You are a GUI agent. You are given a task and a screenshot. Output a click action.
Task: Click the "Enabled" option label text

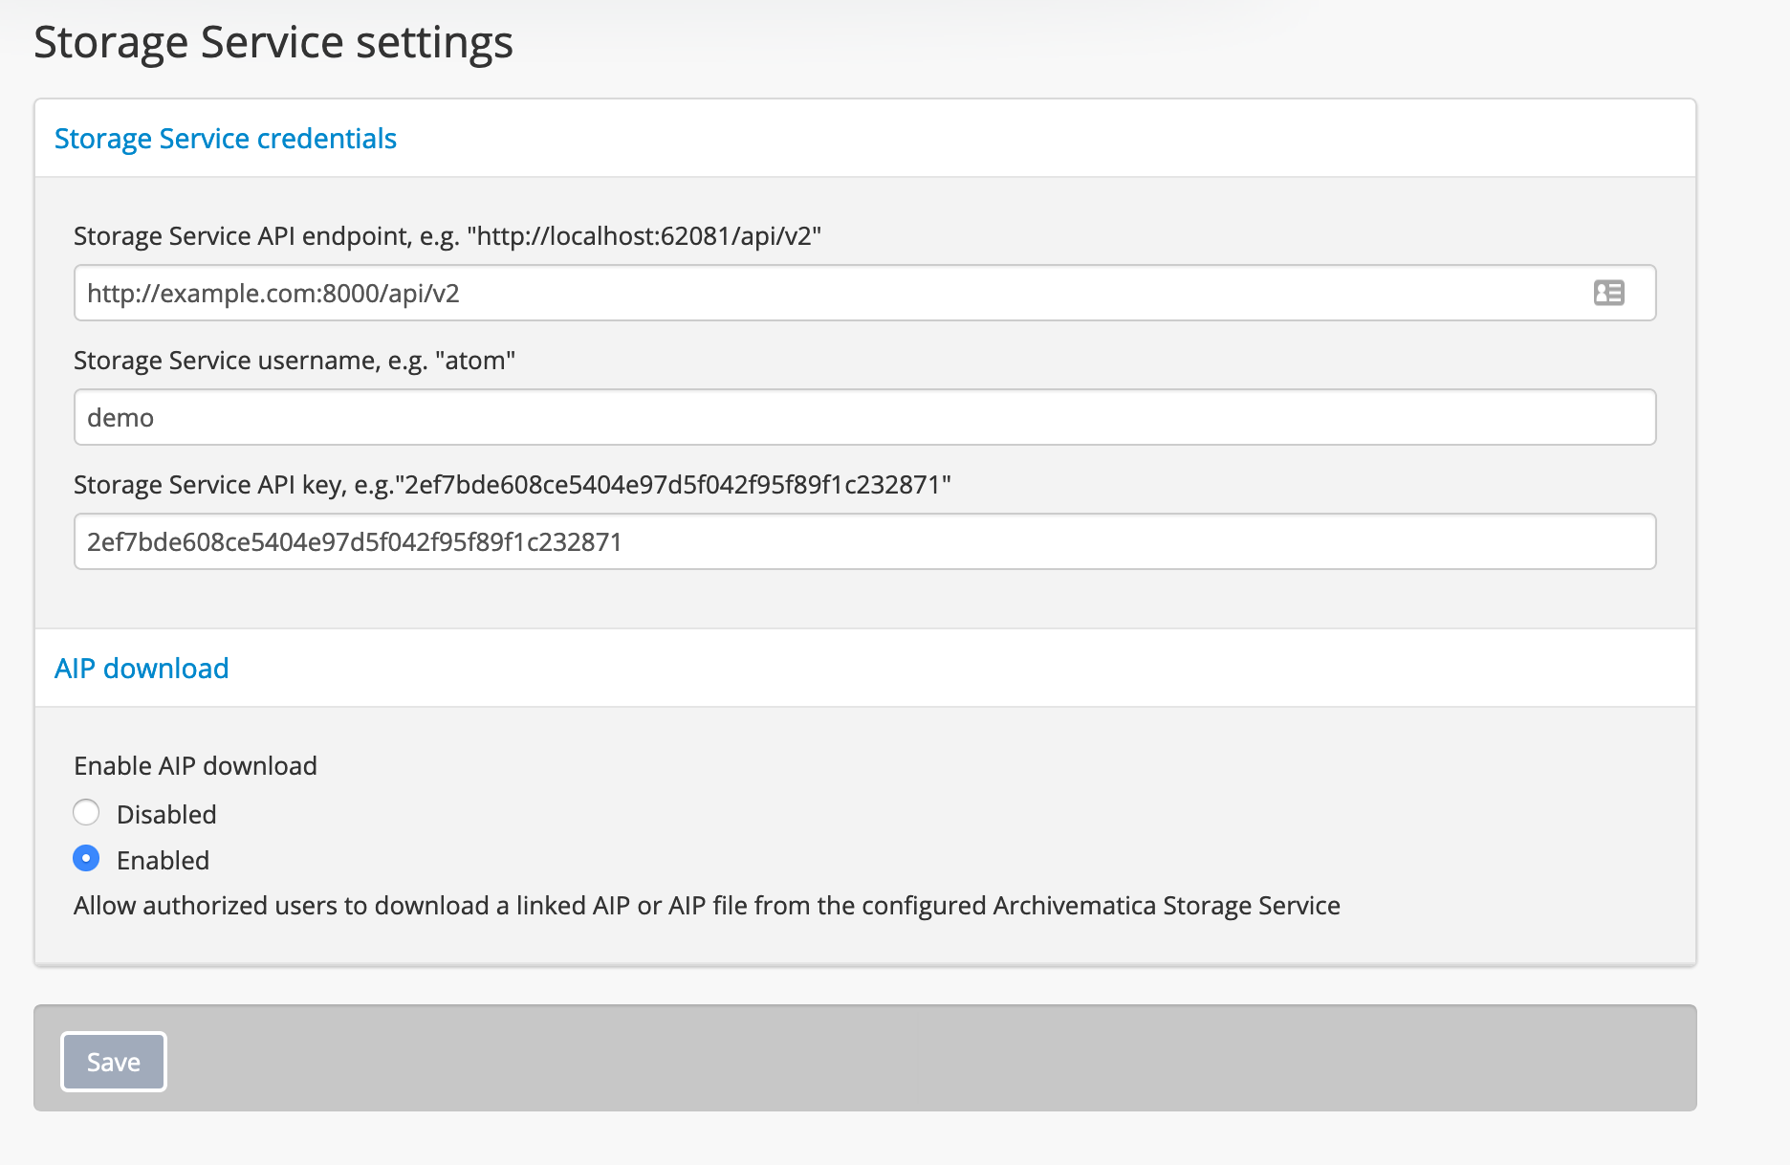pyautogui.click(x=163, y=861)
